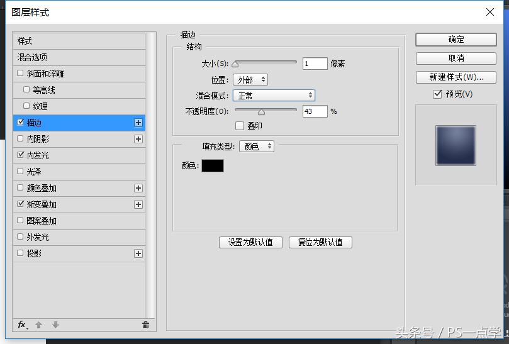Open the fx effects menu icon
The width and height of the screenshot is (509, 344).
click(23, 325)
